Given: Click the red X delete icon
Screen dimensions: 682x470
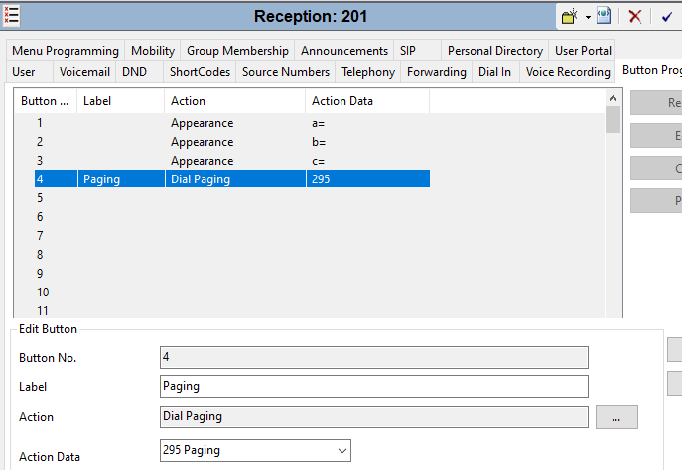Looking at the screenshot, I should coord(635,17).
